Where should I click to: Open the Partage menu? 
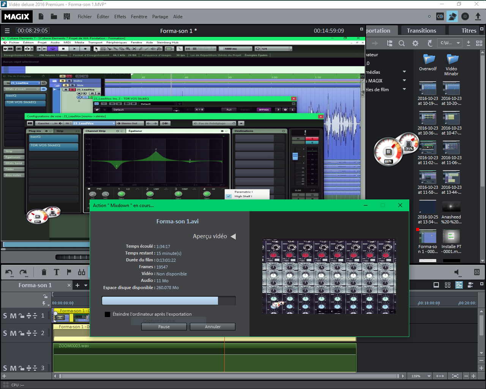(x=160, y=17)
